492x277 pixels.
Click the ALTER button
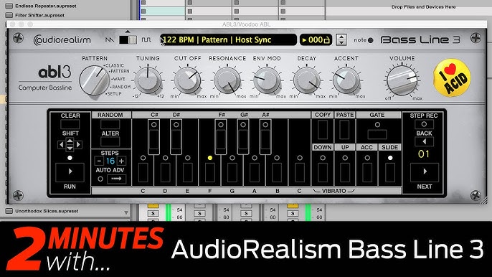coord(110,142)
